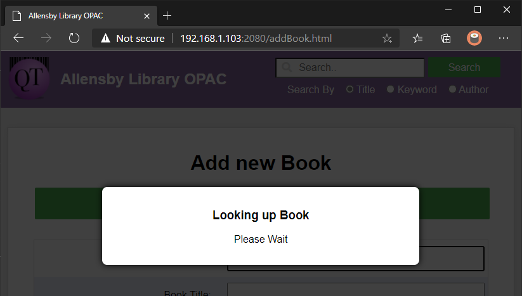Click the address bar URL
The width and height of the screenshot is (522, 296).
pos(256,39)
